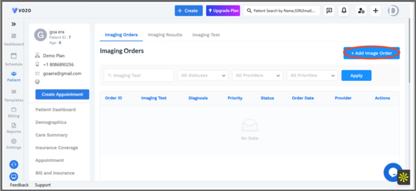Click the Add Image Order button

click(371, 53)
